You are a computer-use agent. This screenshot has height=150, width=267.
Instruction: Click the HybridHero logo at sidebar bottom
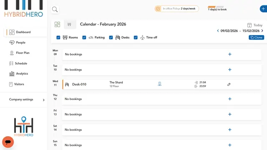(24, 127)
